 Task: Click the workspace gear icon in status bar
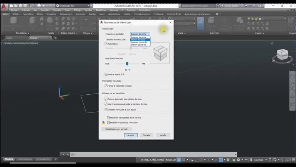coord(239,160)
